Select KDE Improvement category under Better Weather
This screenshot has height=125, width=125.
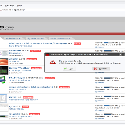coord(20,71)
